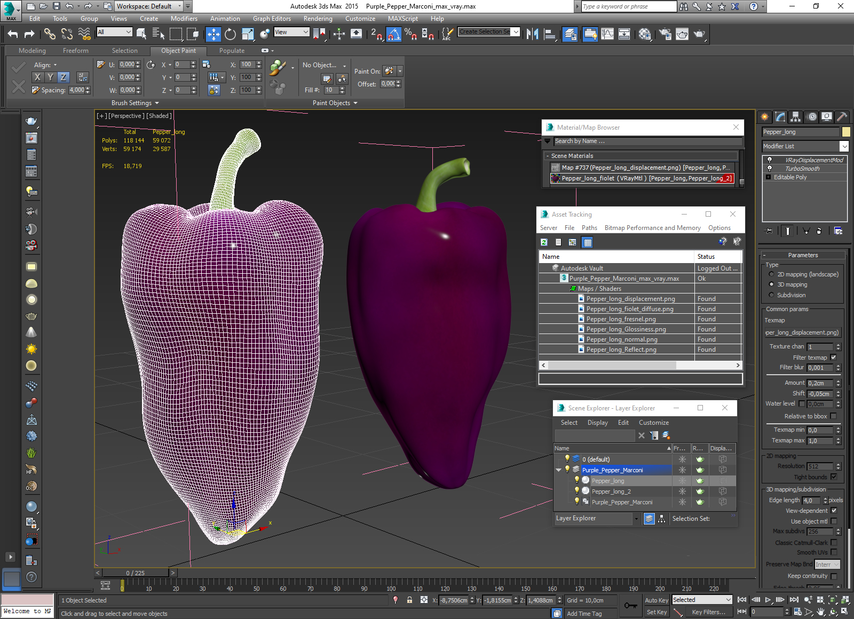Toggle Filter texmap checkbox
The image size is (854, 619).
[x=834, y=358]
